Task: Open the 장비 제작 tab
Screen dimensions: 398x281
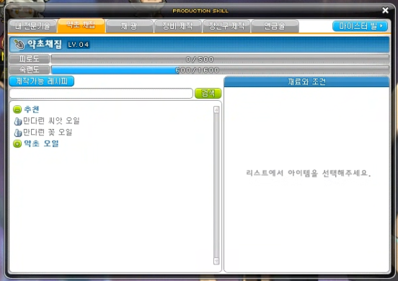Action: 177,26
